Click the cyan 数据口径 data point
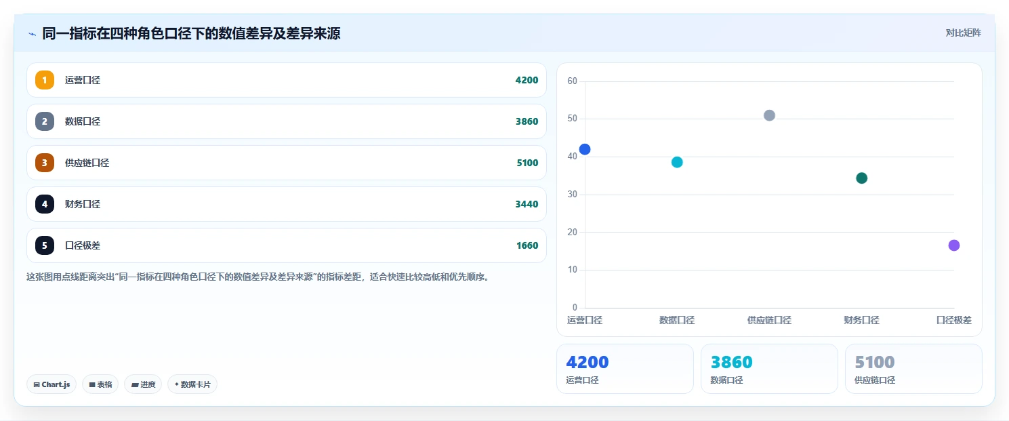Screen dimensions: 1009x421 (677, 162)
